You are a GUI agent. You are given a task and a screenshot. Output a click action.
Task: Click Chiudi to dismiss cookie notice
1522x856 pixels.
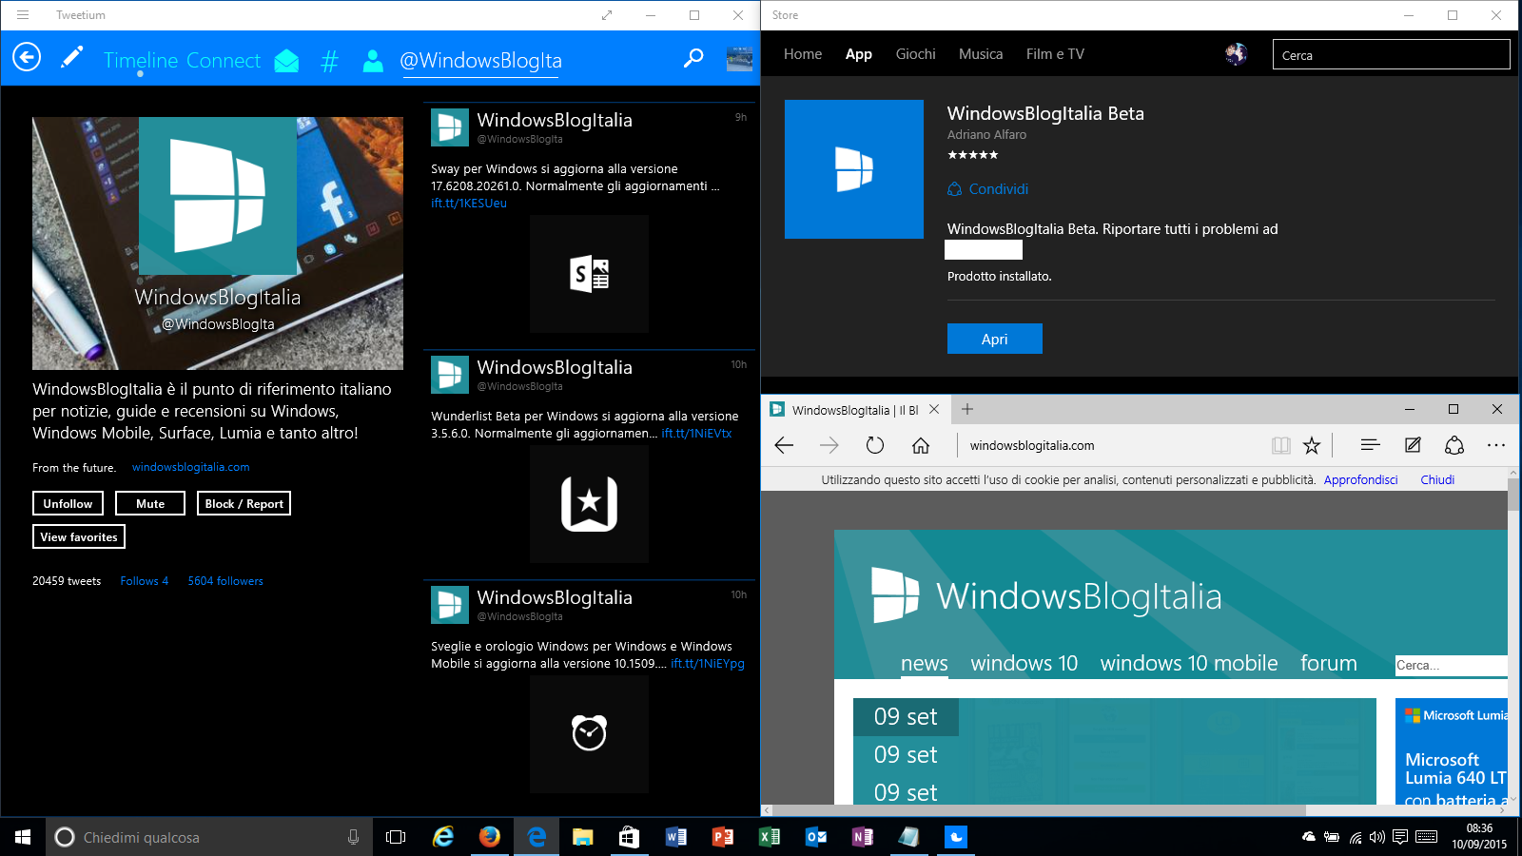pos(1437,480)
